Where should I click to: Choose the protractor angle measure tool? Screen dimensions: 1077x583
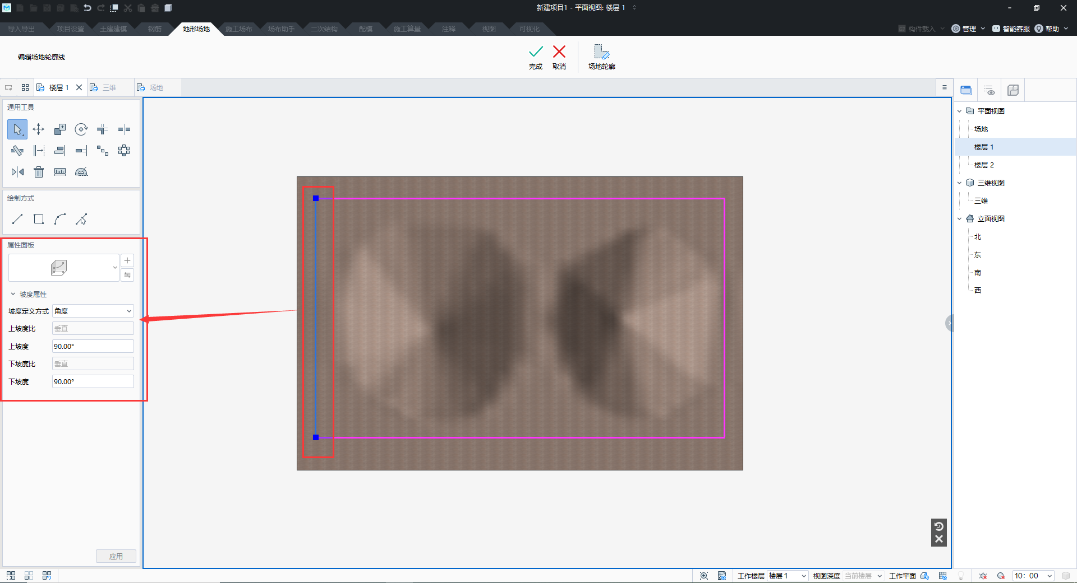click(x=81, y=172)
